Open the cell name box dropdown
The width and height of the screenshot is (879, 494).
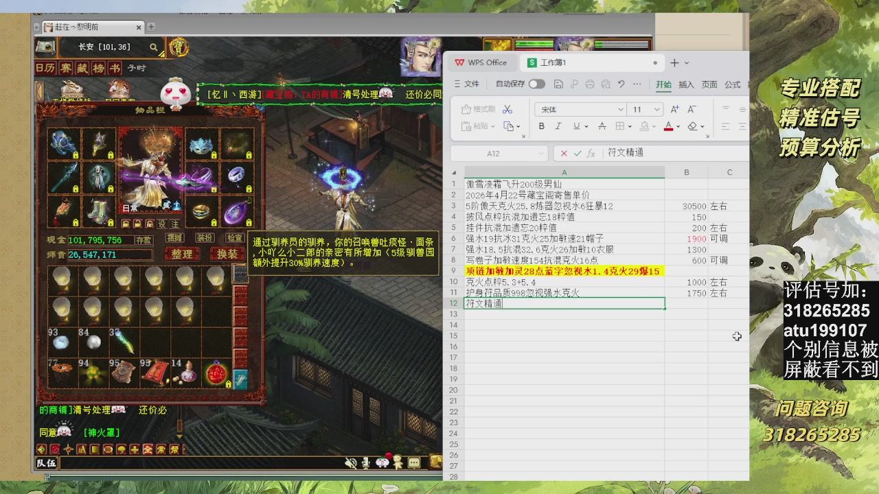tap(540, 154)
